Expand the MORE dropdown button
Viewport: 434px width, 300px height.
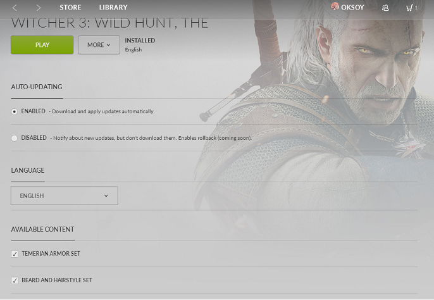click(99, 45)
